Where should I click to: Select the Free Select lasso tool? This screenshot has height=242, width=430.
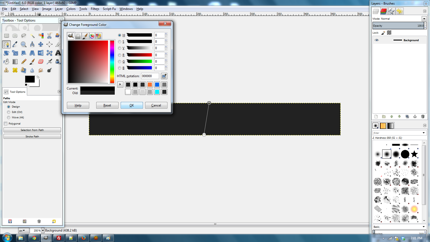(x=24, y=35)
